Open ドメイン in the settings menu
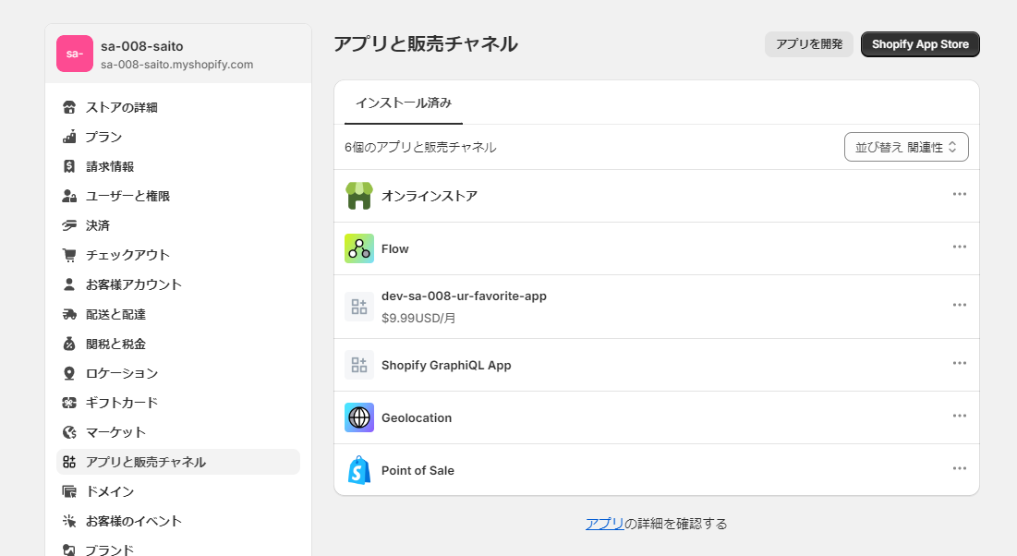The height and width of the screenshot is (556, 1017). click(178, 491)
